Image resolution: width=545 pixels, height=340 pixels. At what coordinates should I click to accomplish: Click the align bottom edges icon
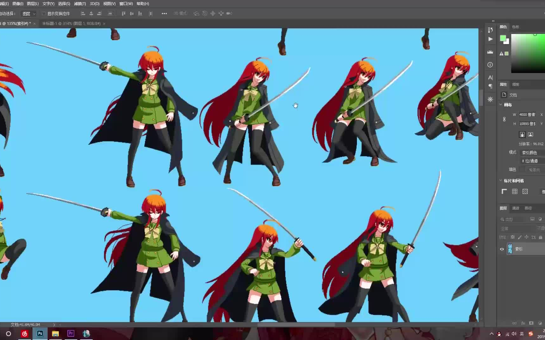pyautogui.click(x=140, y=14)
